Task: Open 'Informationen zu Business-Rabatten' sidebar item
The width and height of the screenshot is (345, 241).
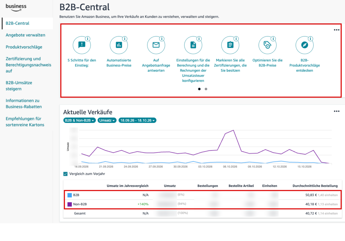Action: pos(24,104)
